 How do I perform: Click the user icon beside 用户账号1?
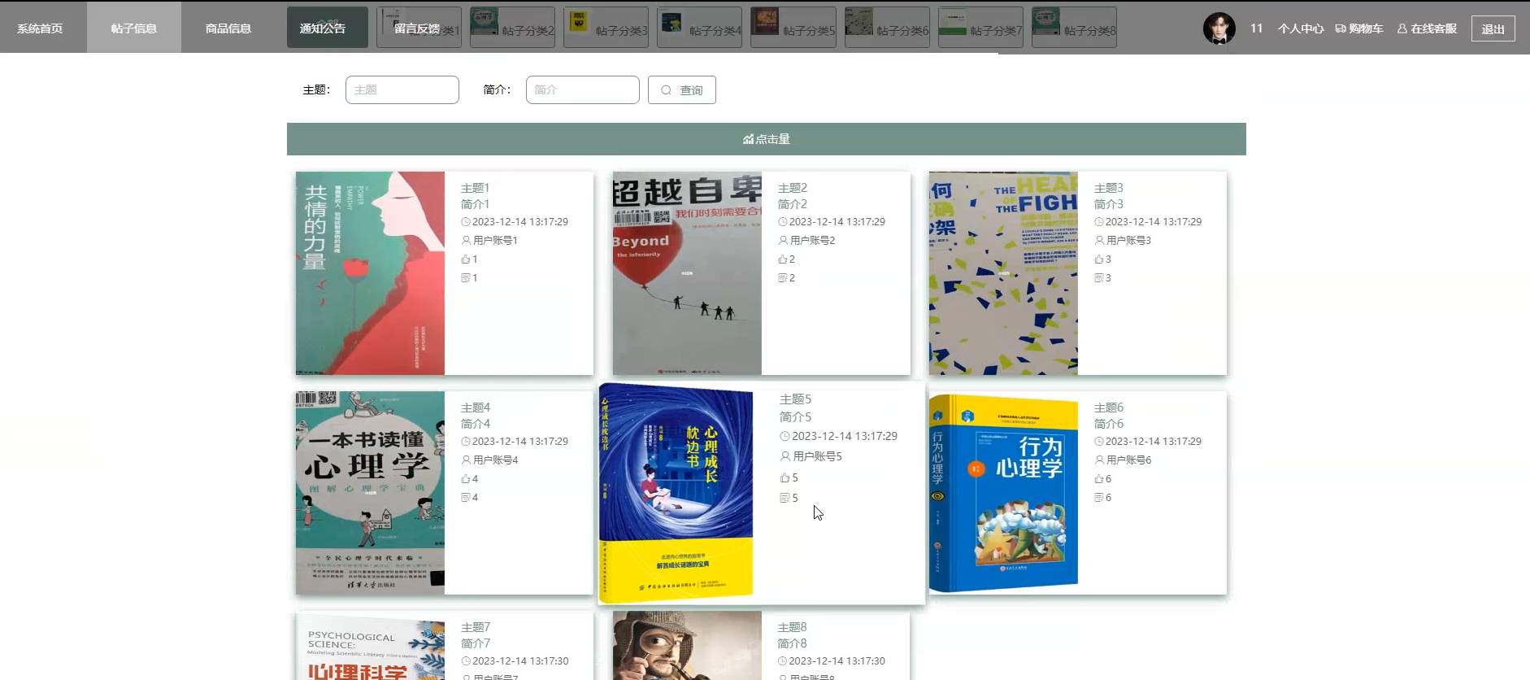tap(466, 241)
